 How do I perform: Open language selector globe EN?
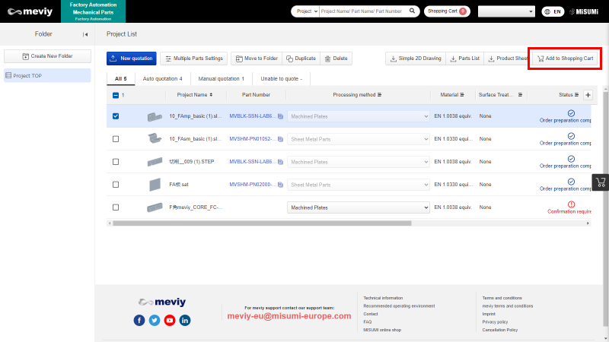(553, 11)
